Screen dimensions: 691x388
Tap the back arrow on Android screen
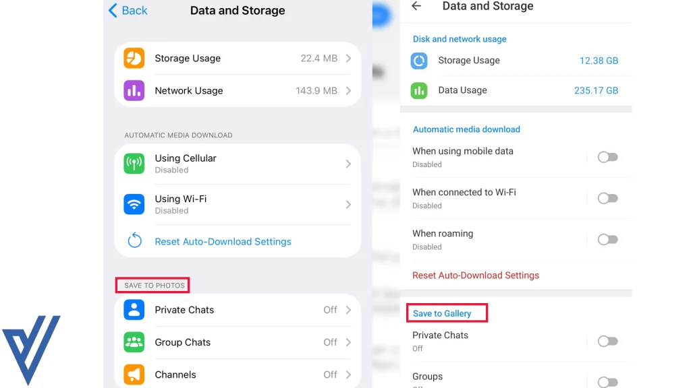[416, 5]
